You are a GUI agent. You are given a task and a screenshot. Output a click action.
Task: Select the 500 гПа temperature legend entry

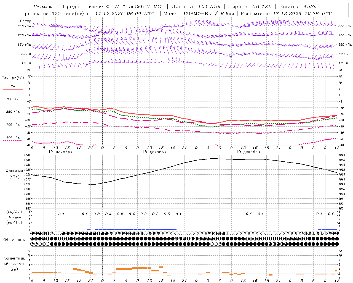coord(13,137)
